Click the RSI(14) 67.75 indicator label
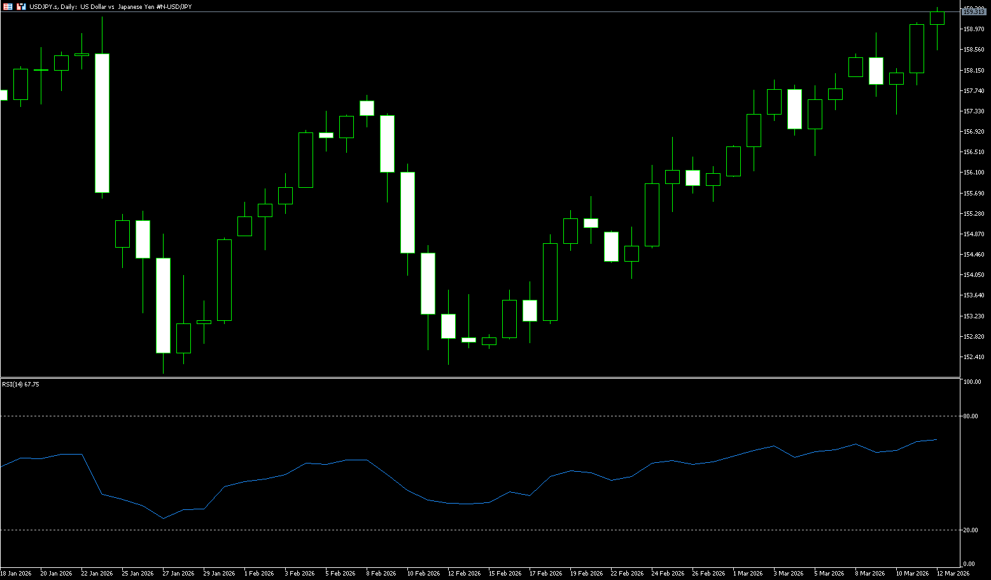The width and height of the screenshot is (991, 580). click(20, 385)
